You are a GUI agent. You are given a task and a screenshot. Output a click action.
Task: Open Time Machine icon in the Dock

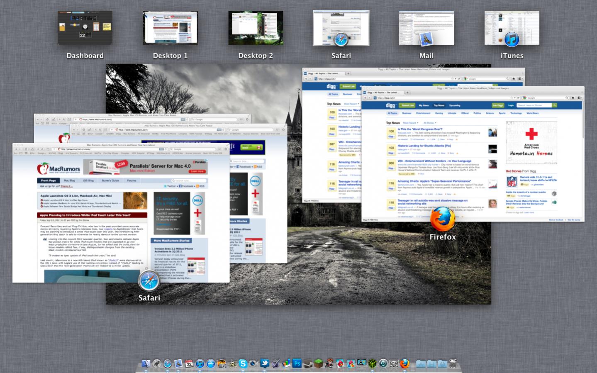(x=383, y=364)
